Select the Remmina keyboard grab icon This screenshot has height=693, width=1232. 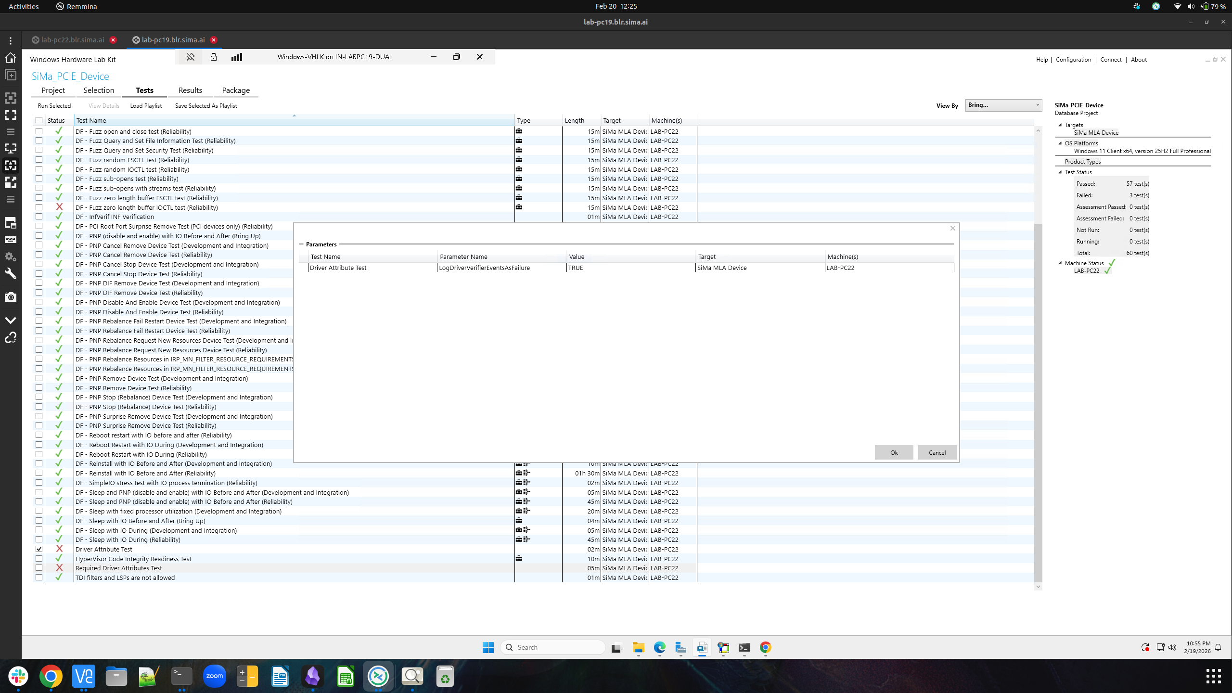point(11,239)
